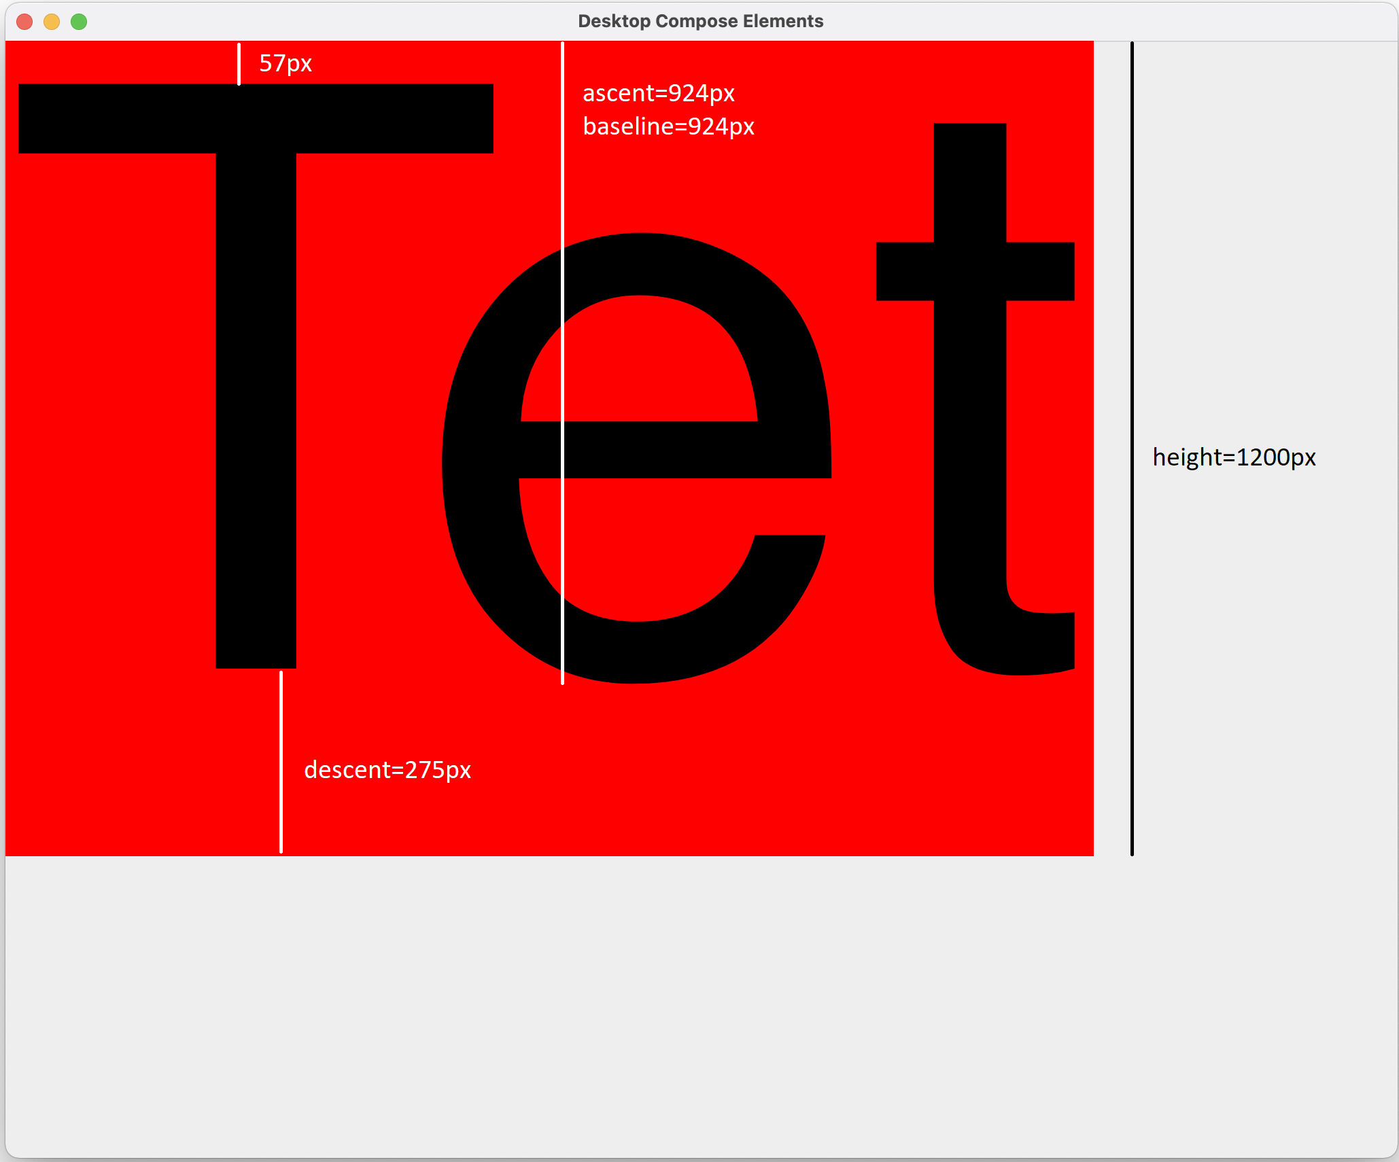Click the red close button
The width and height of the screenshot is (1399, 1162).
click(x=24, y=21)
